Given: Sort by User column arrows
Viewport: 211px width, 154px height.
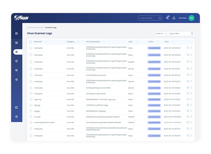Looking at the screenshot, I should tap(137, 42).
